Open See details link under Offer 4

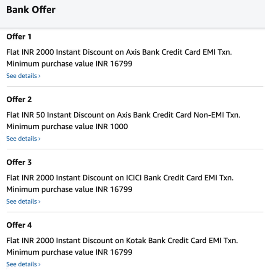click(21, 264)
